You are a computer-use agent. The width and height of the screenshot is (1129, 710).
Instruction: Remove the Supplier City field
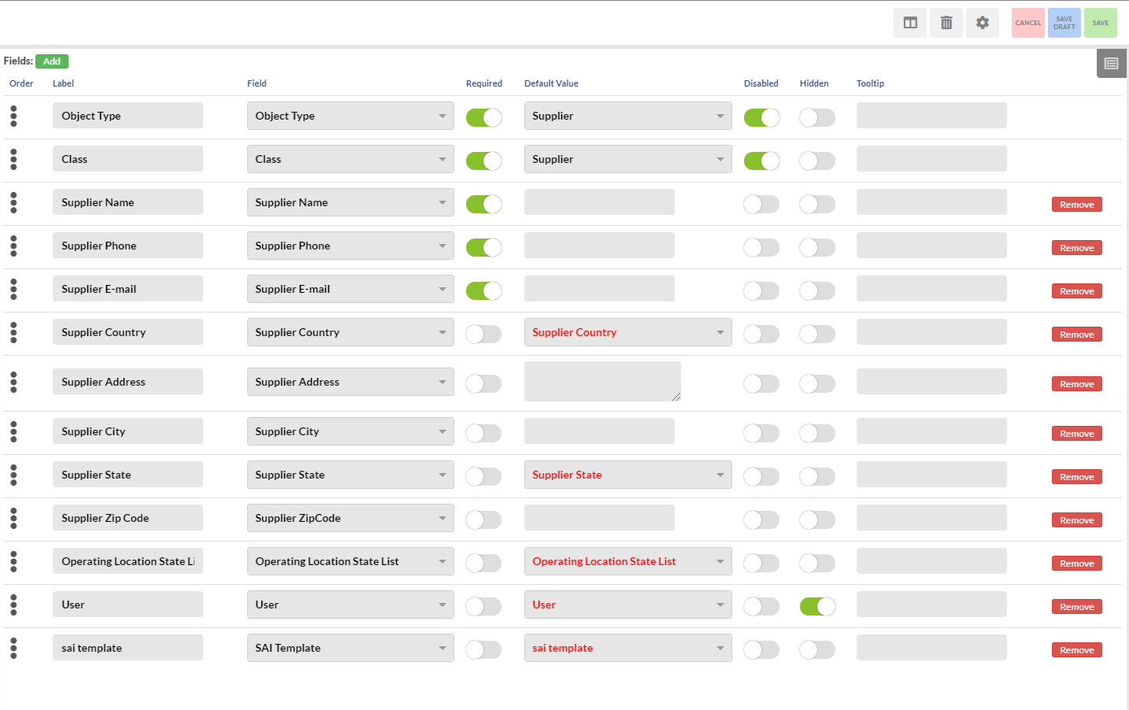pos(1076,433)
